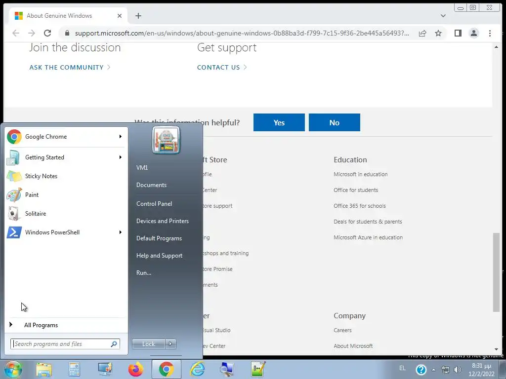Click the address bar URL
506x379 pixels.
[242, 33]
